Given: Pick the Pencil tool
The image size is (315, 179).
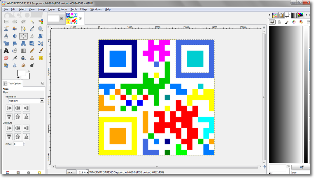Looking at the screenshot, I should 32,51.
